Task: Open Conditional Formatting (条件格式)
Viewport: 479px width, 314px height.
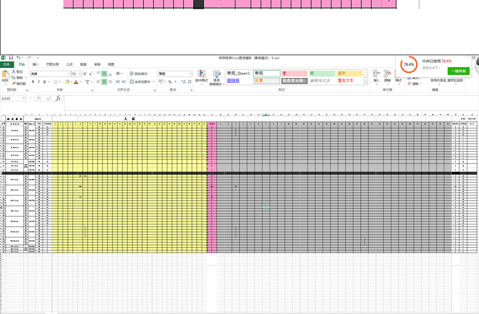Action: click(x=201, y=76)
